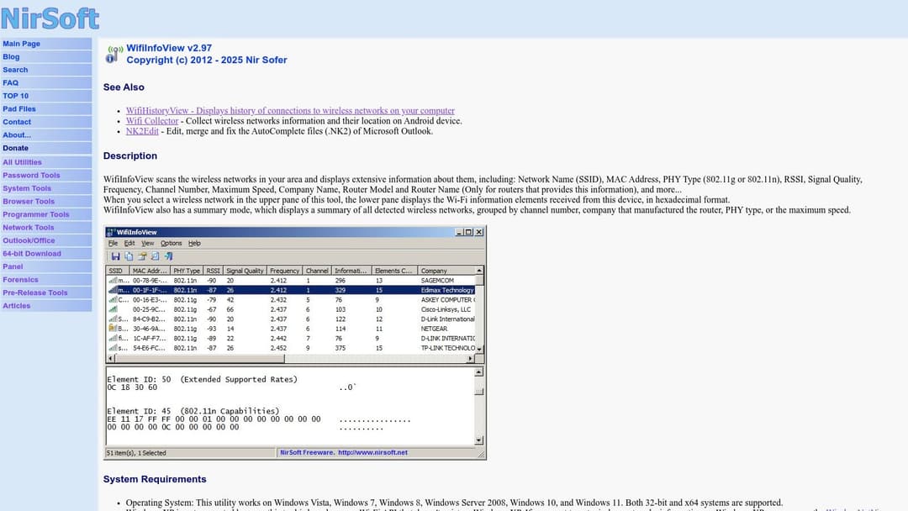
Task: Click the NirSoft logo at top
Action: coord(50,18)
